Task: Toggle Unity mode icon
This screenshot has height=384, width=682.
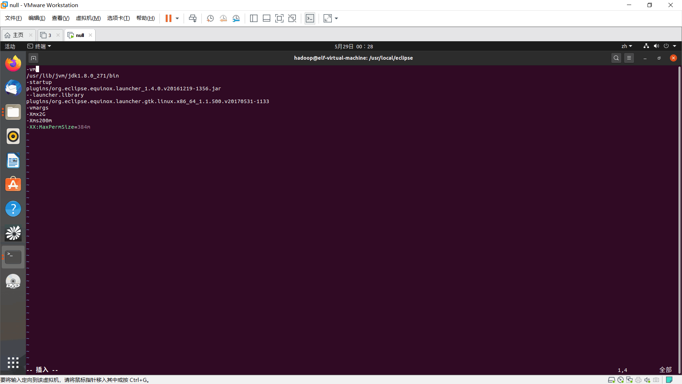Action: [292, 18]
